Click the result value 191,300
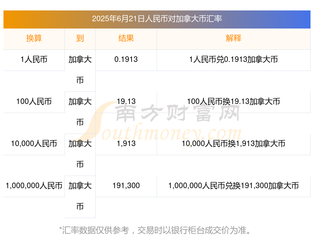 tap(126, 186)
